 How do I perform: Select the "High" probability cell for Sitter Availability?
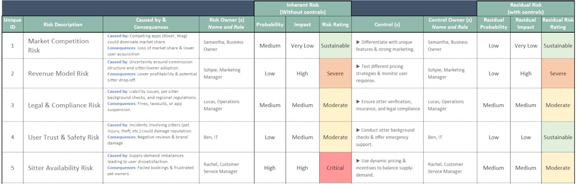click(270, 168)
